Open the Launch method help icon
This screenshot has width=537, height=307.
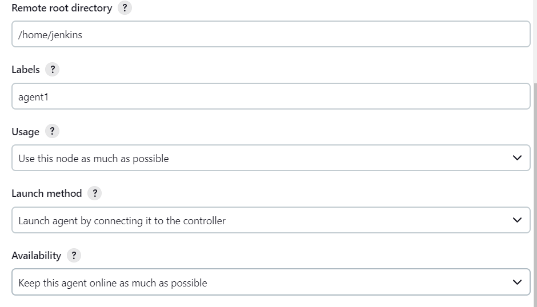point(95,193)
